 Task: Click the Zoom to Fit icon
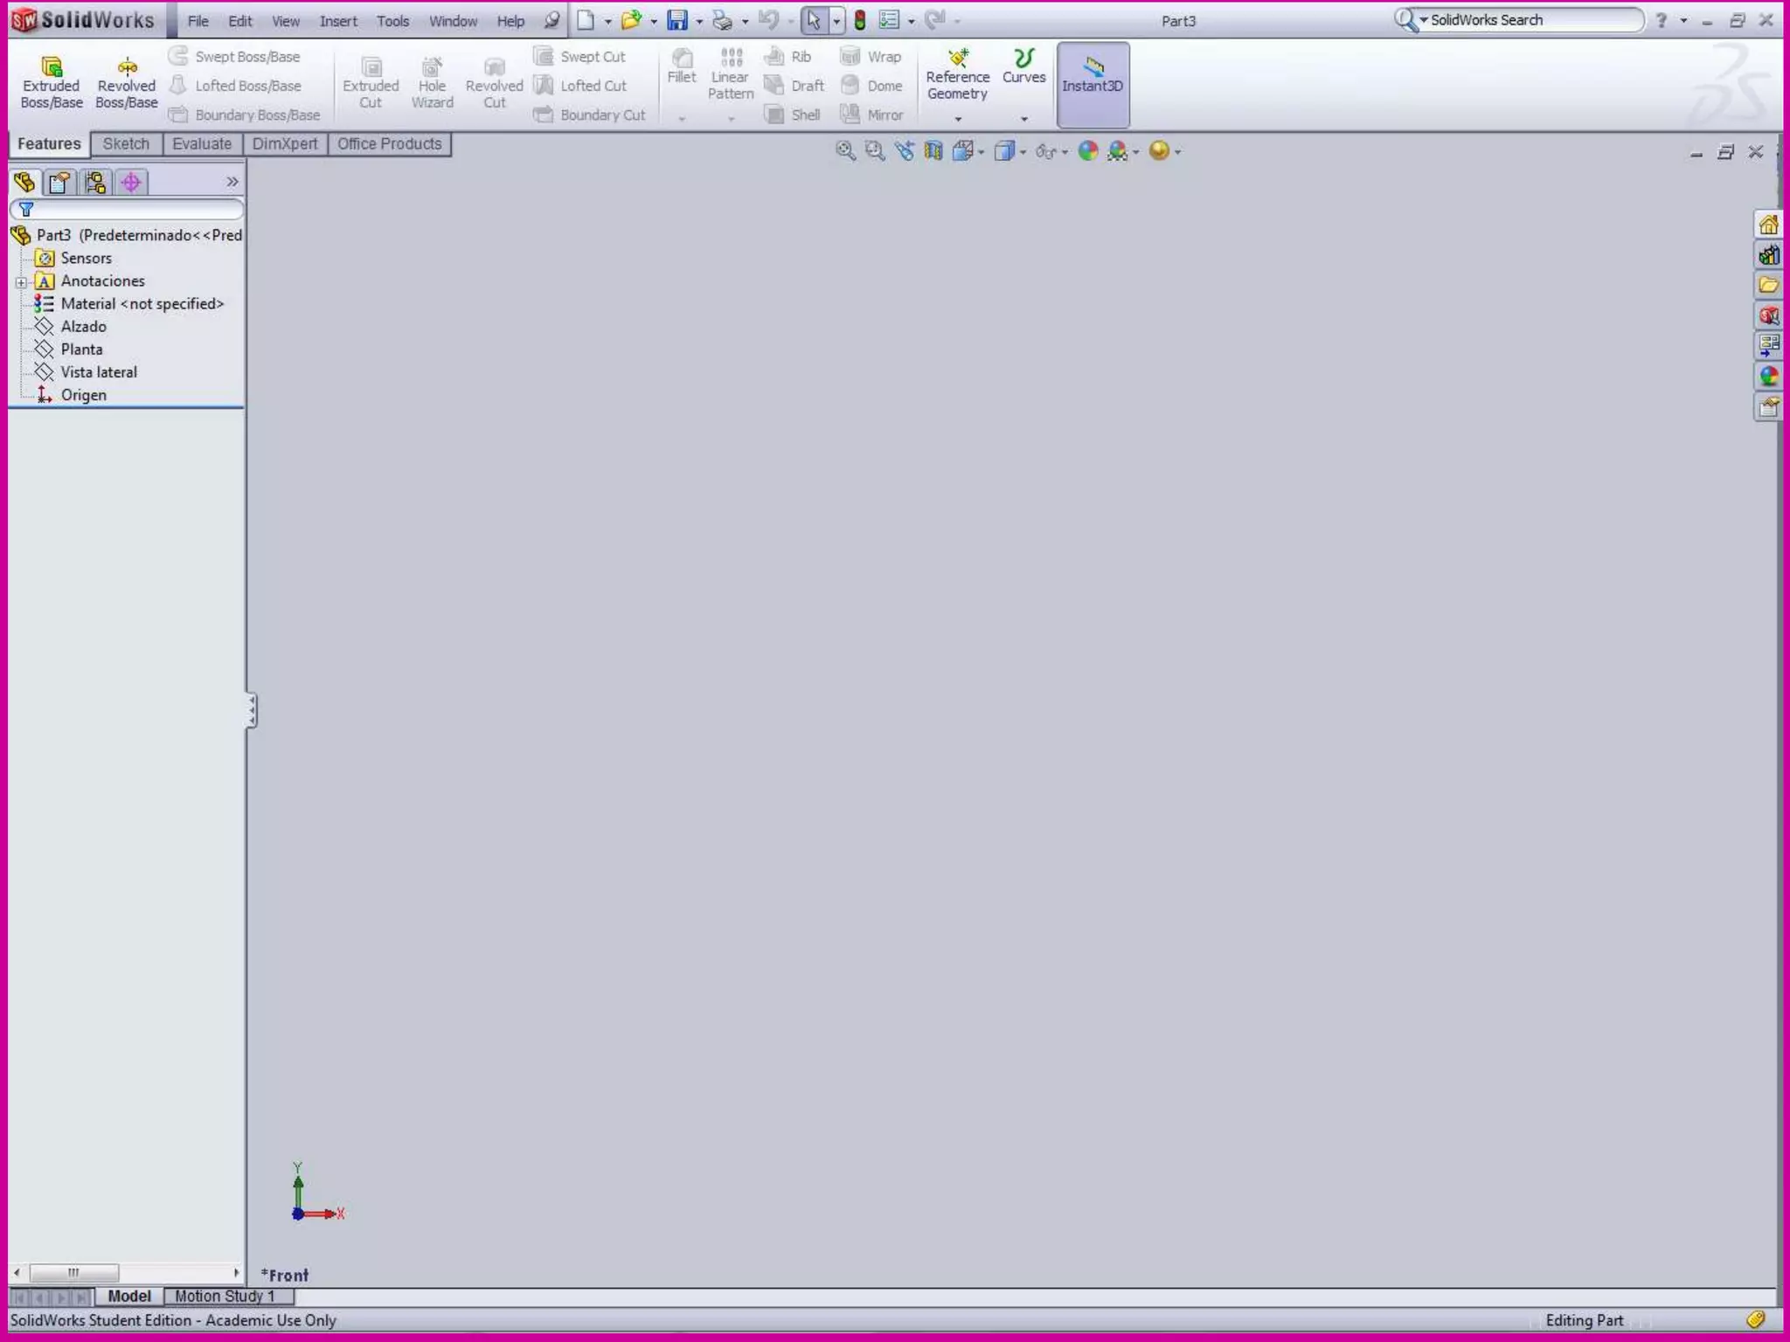pos(845,151)
